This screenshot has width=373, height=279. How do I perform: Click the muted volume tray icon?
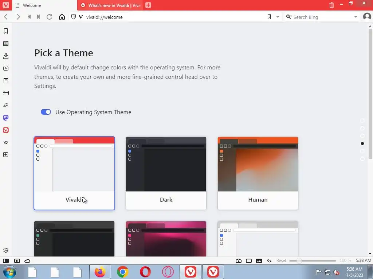click(x=336, y=272)
